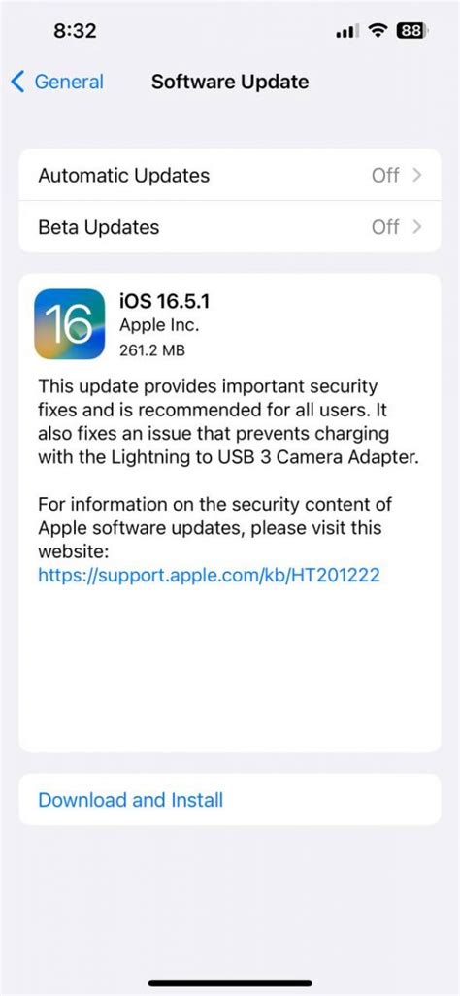Tap the iOS 16.5.1 version heading

165,301
